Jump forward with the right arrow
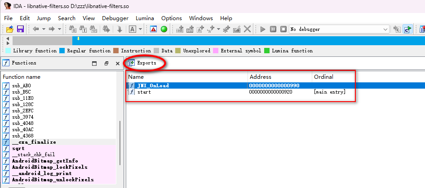Screen dimensions: 425x188 point(52,29)
